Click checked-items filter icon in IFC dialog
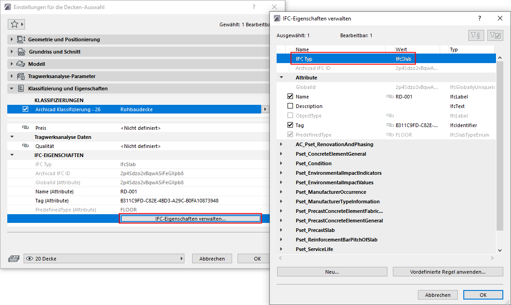The height and width of the screenshot is (305, 511). [496, 35]
